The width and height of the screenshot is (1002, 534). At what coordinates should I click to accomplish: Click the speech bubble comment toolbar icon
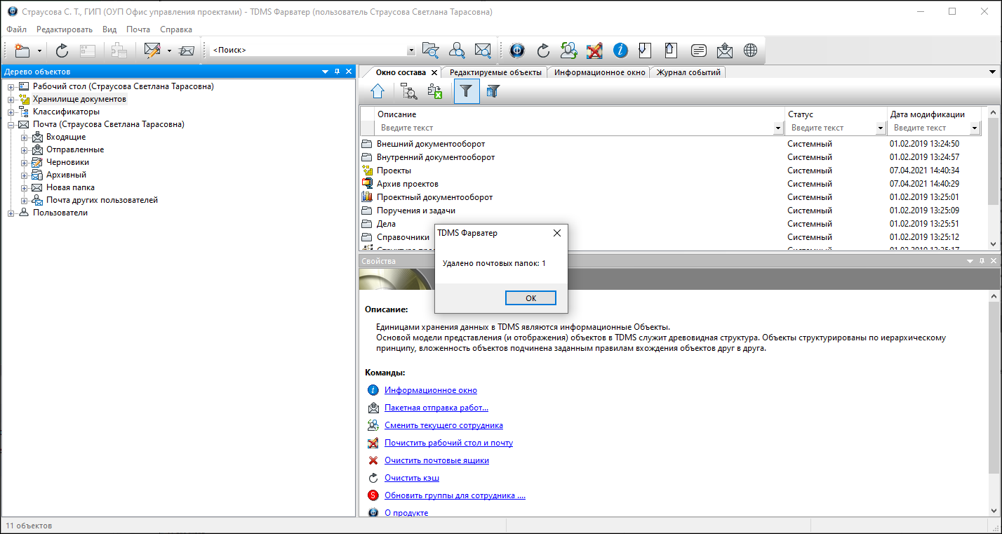698,50
